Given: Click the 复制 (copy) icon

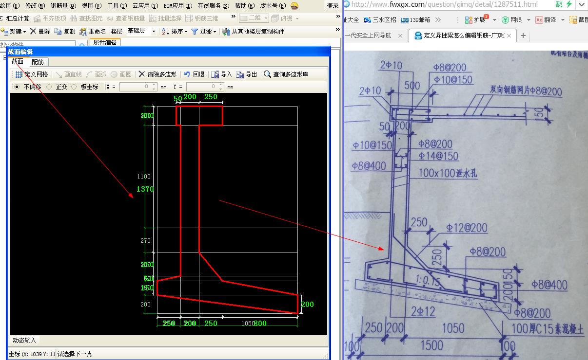Looking at the screenshot, I should [58, 31].
